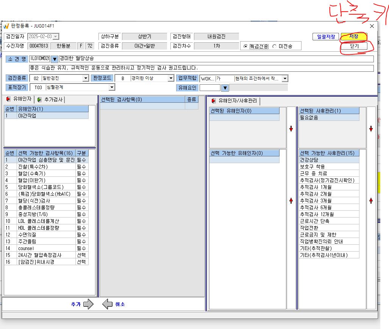Open the 업무적합 dropdown

click(285, 79)
